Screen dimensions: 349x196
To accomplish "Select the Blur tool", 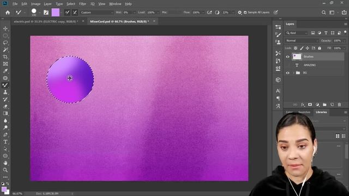I will (5, 121).
